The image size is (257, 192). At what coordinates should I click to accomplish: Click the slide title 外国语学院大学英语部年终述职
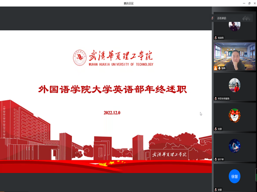click(x=112, y=90)
